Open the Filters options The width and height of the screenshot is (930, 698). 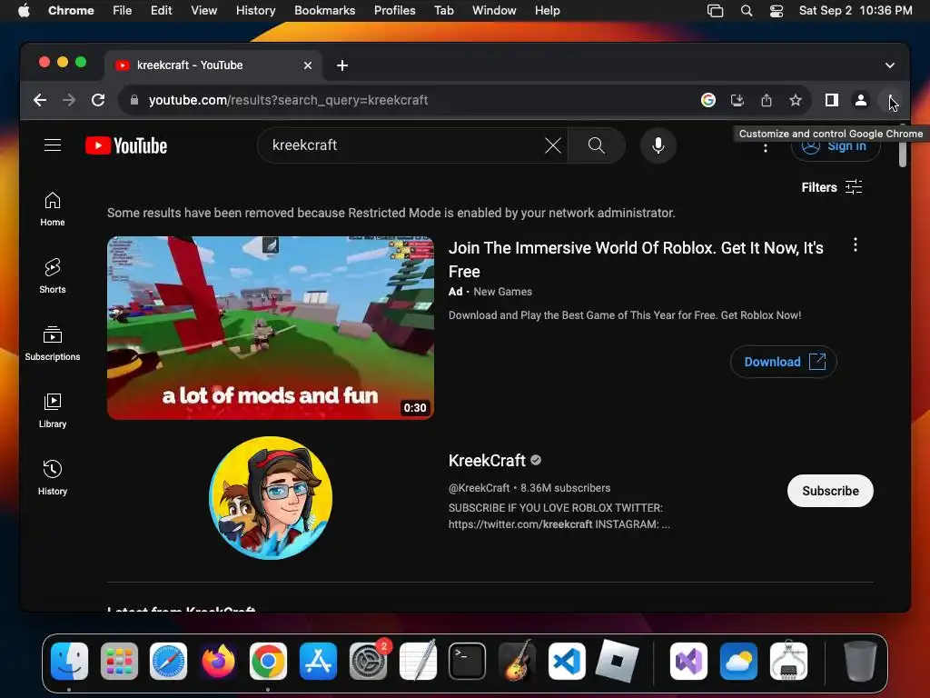point(832,187)
